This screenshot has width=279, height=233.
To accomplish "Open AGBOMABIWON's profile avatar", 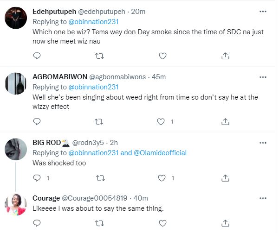I will pos(15,84).
